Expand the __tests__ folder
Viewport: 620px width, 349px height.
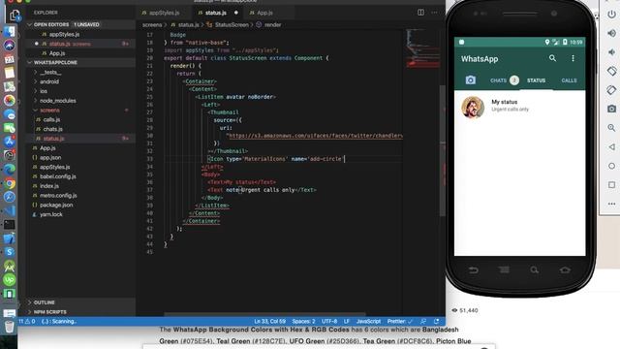pos(50,72)
